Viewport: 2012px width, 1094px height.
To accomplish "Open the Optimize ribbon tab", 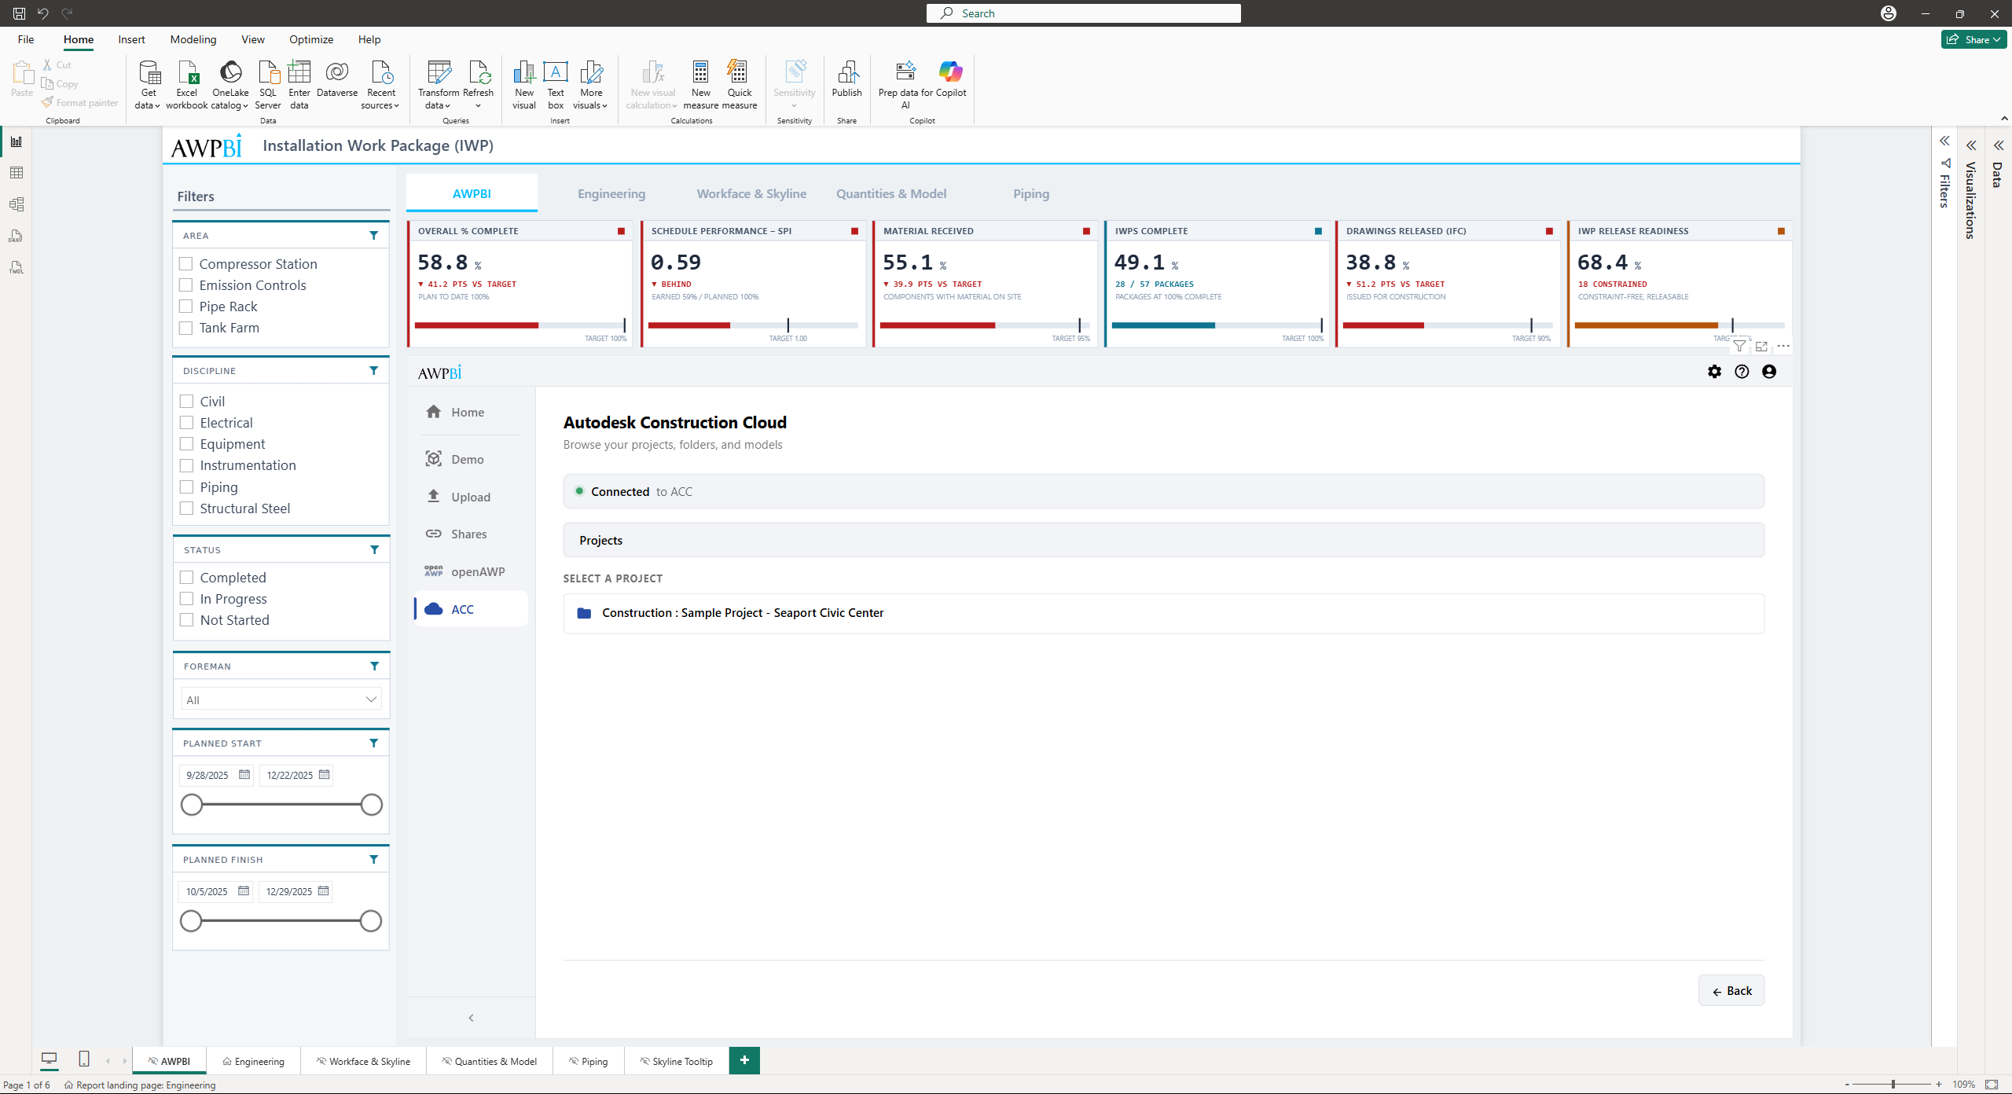I will point(311,39).
